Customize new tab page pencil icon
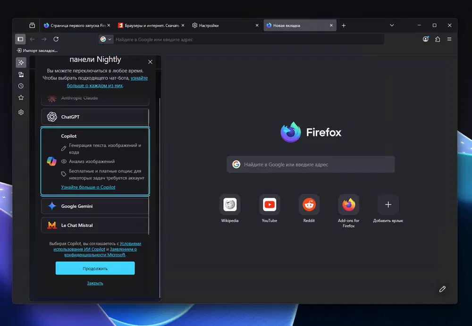Viewport: 472px width, 326px height. coord(442,289)
